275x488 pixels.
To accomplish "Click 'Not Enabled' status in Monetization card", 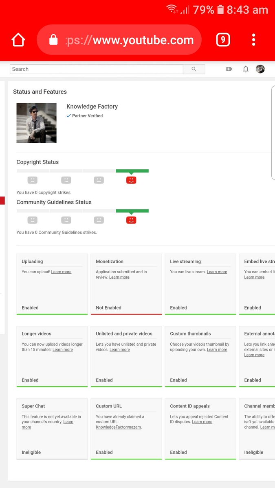I will (x=108, y=308).
